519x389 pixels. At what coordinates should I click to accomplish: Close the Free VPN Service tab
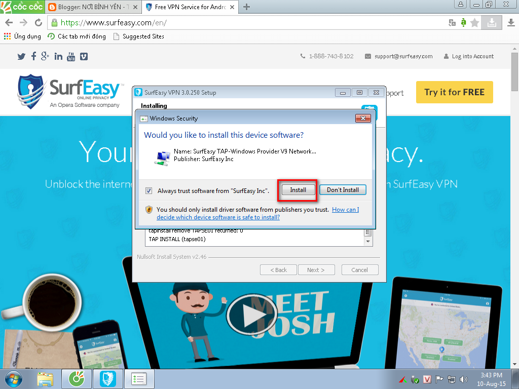232,7
